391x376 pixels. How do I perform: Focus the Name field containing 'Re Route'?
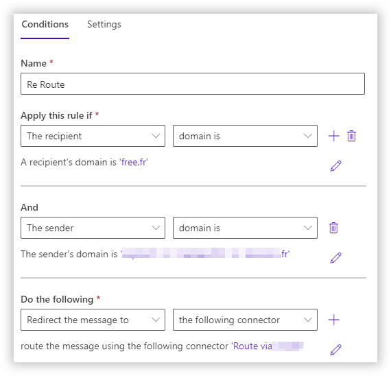click(x=193, y=84)
